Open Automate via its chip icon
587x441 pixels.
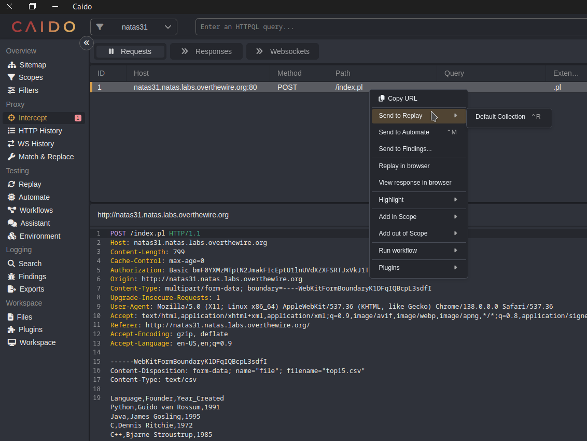[x=11, y=197]
